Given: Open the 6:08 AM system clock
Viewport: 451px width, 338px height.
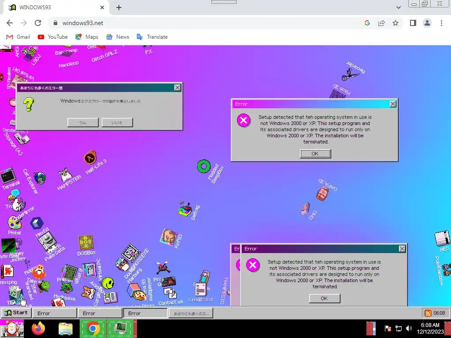Looking at the screenshot, I should click(x=430, y=328).
